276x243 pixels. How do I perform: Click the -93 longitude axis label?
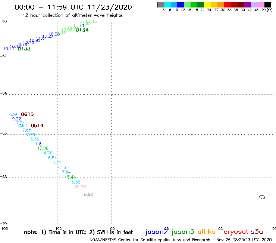pyautogui.click(x=219, y=229)
